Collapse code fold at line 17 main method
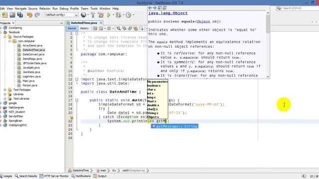 [77, 100]
